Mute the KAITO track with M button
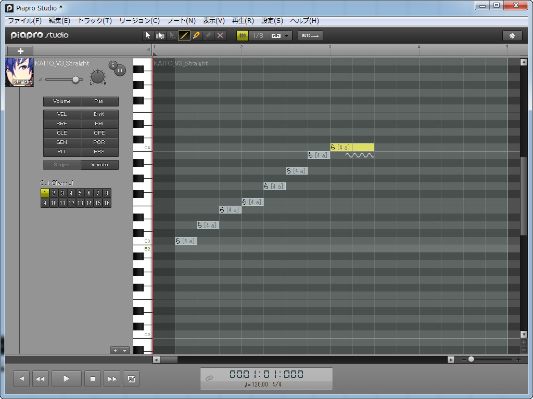This screenshot has width=533, height=399. (120, 70)
